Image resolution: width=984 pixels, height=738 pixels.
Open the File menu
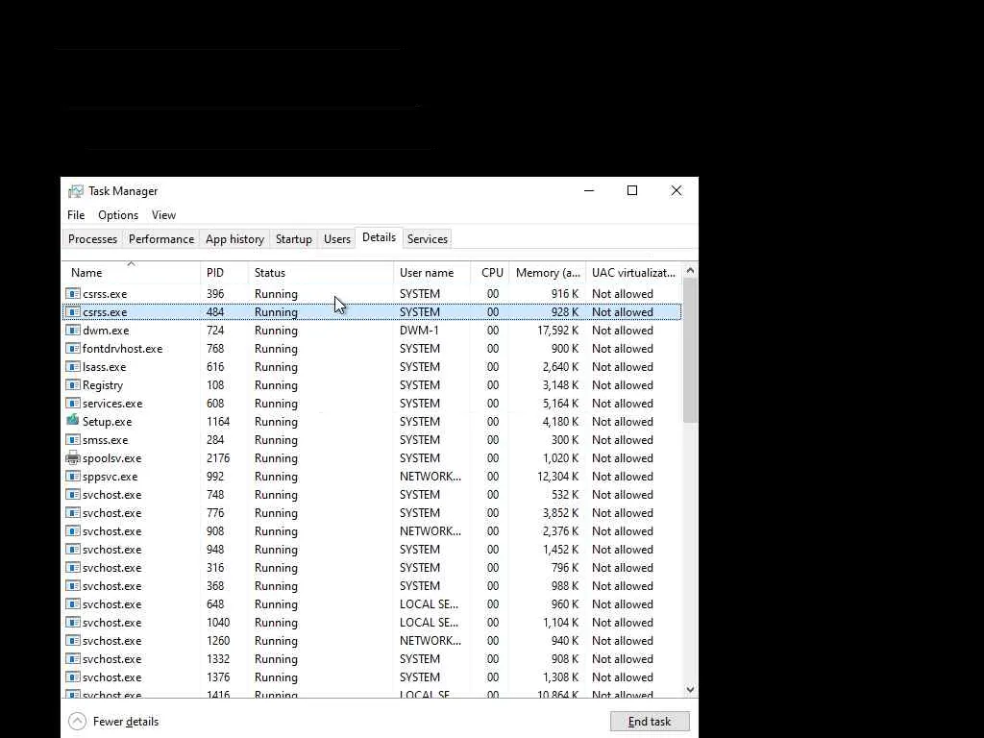(x=76, y=215)
